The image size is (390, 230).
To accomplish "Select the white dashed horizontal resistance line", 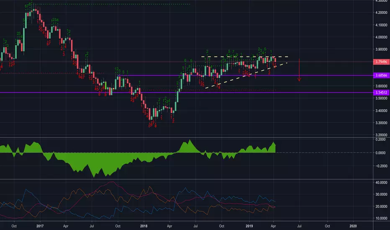I will tap(245, 57).
